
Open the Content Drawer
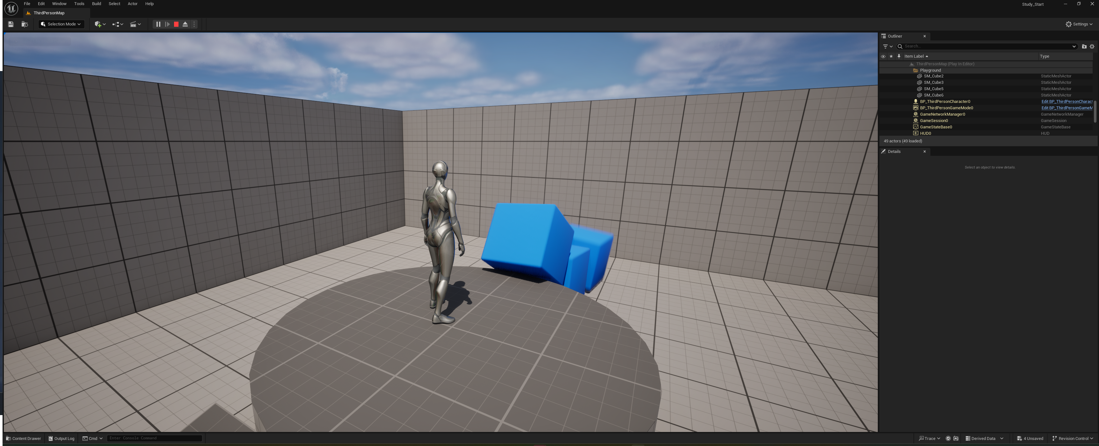pos(24,438)
